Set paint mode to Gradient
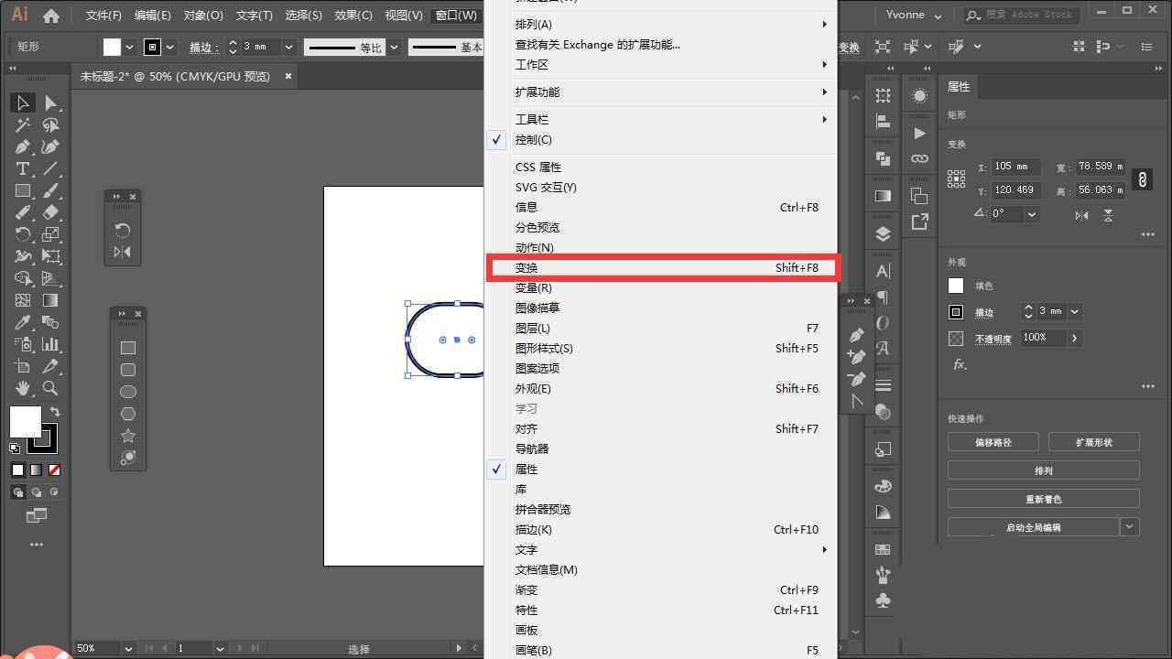The width and height of the screenshot is (1172, 659). pyautogui.click(x=37, y=470)
